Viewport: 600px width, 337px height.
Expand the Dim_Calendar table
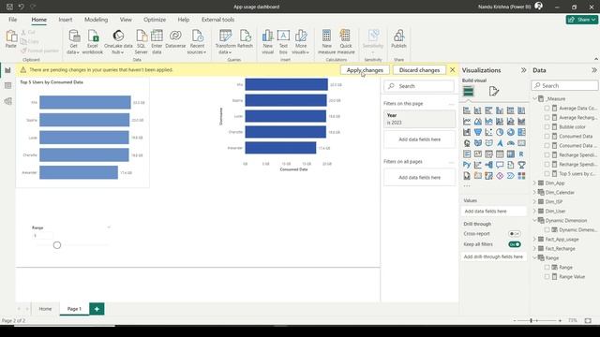pyautogui.click(x=534, y=192)
